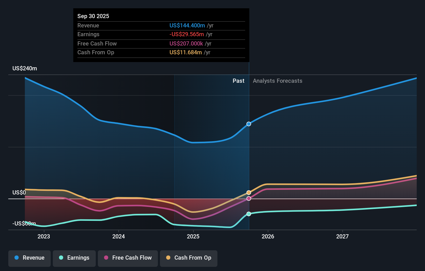Toggle the Cash From Op series visibility
This screenshot has height=271, width=425.
[188, 258]
